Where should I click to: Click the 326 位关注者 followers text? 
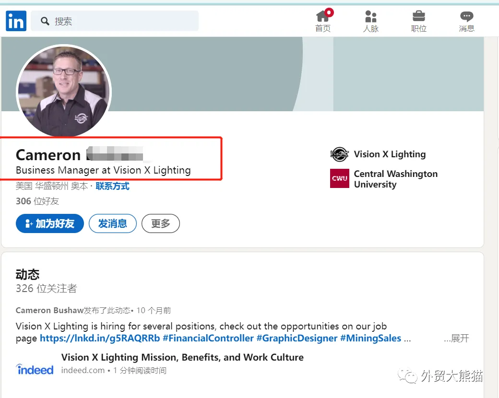pyautogui.click(x=47, y=289)
